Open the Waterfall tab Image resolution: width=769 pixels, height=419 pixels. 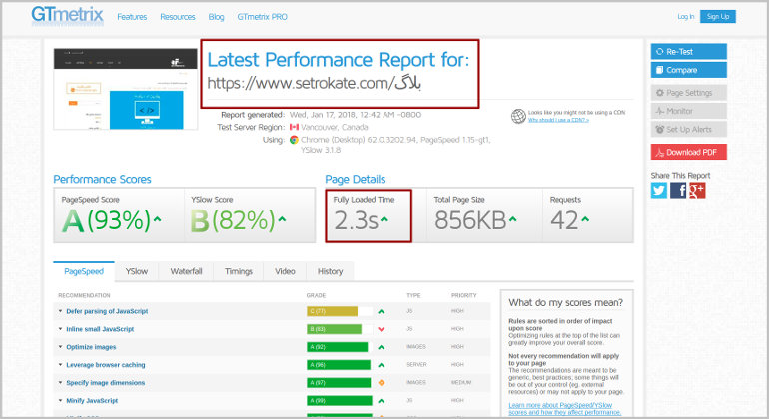coord(186,271)
